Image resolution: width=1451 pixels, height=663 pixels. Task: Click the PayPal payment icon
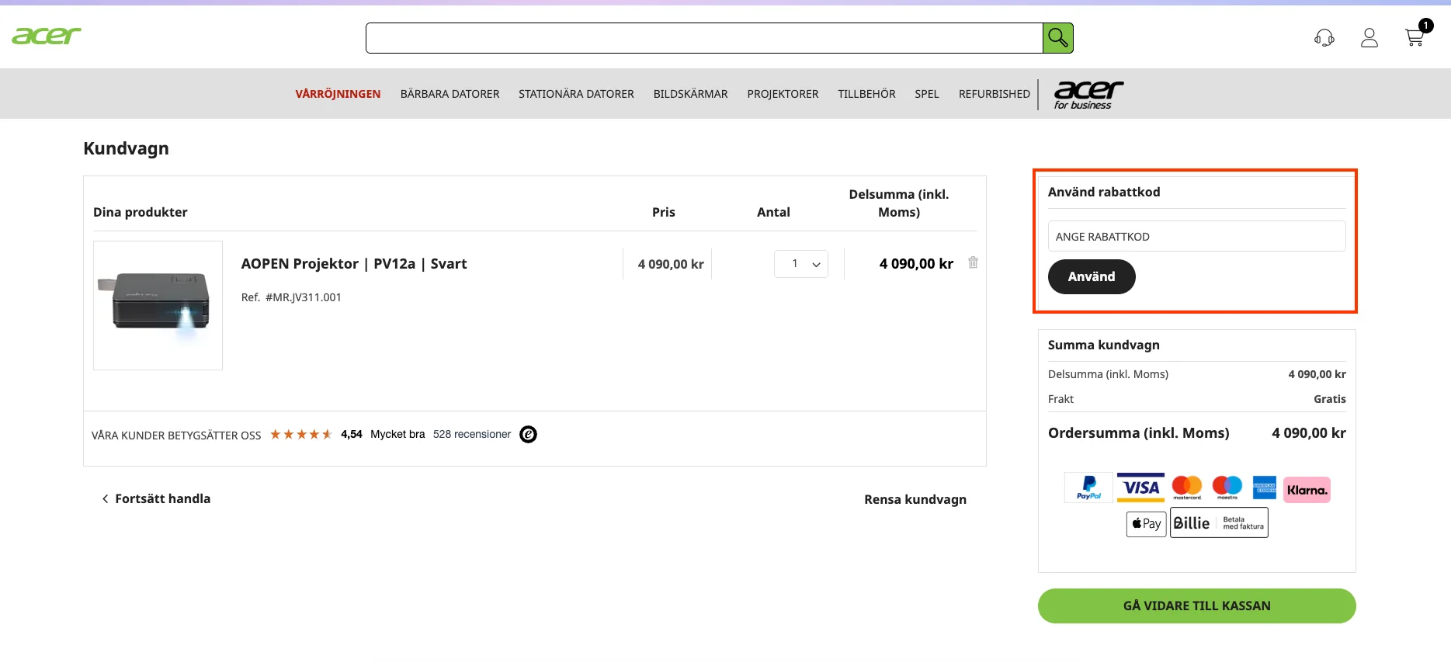[1088, 488]
